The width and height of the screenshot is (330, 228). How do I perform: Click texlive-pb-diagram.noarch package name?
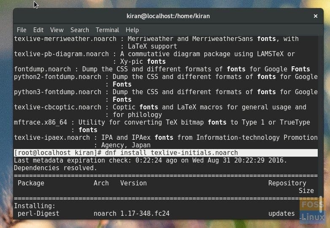[x=61, y=54]
